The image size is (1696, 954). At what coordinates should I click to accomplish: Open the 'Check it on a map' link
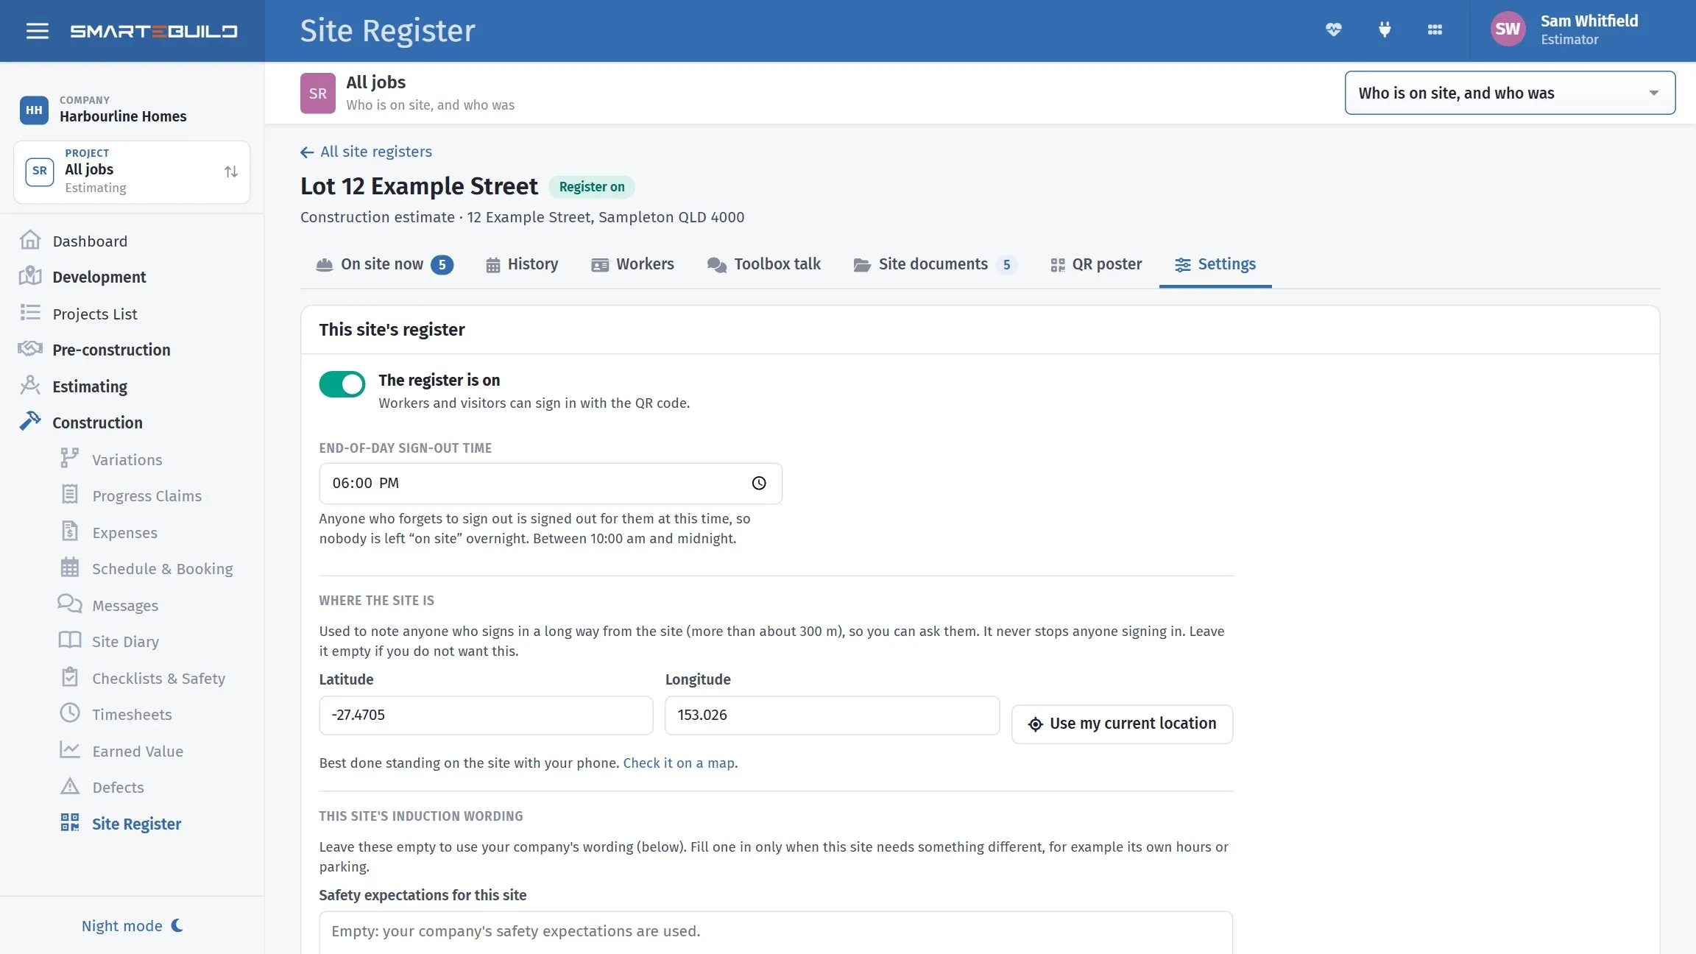point(679,763)
